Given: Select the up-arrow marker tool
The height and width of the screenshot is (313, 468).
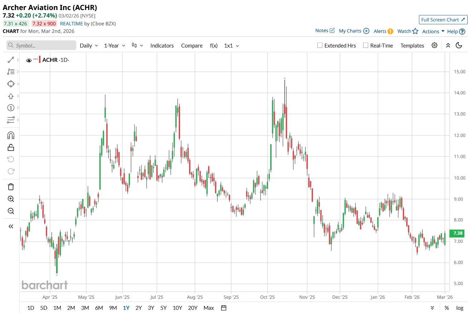Looking at the screenshot, I should (x=11, y=96).
